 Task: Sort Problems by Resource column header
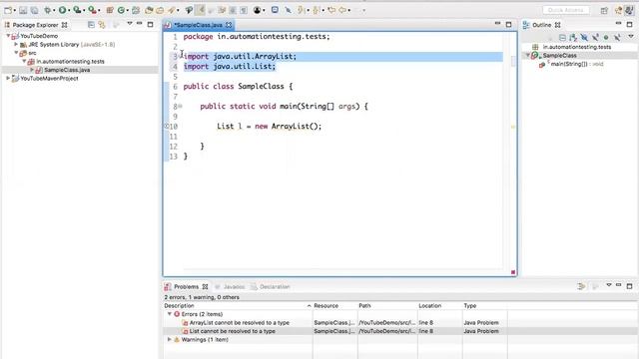(x=335, y=306)
